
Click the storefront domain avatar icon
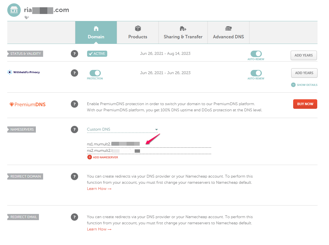[14, 10]
